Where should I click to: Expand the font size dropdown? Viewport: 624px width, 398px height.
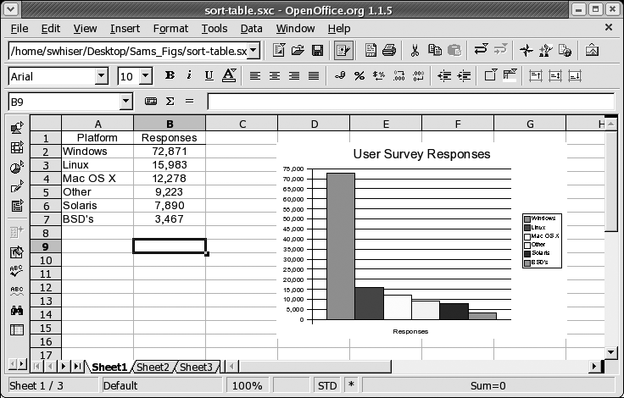pos(146,75)
